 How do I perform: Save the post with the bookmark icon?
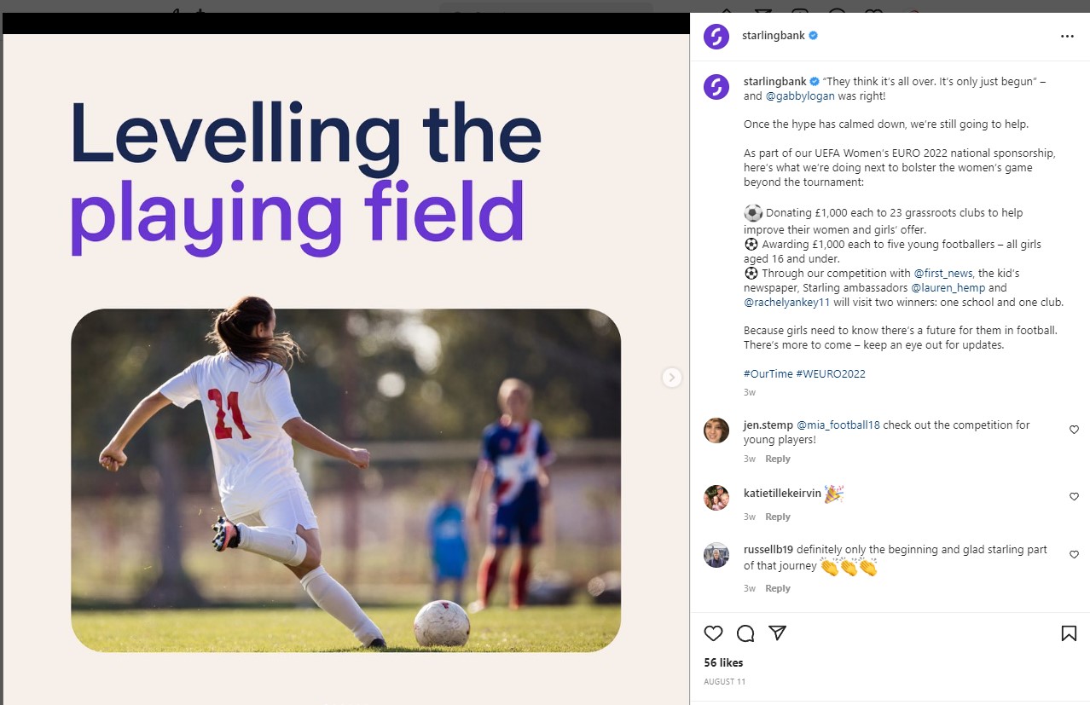[x=1068, y=633]
